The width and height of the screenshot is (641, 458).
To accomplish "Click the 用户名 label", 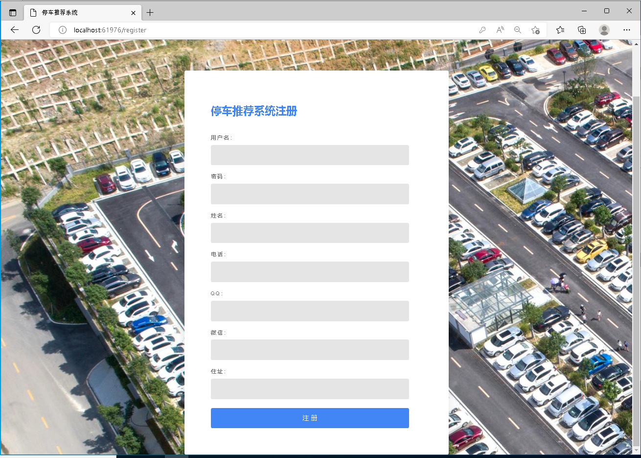I will 221,138.
